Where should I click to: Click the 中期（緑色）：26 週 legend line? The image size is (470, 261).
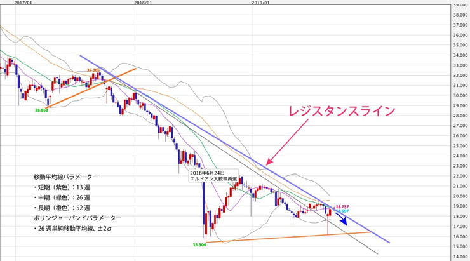62,197
